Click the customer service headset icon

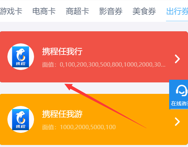(182, 90)
